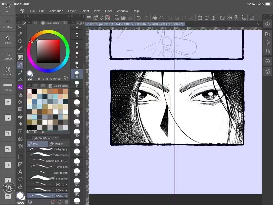Select the Balloon tool
Image resolution: width=273 pixels, height=205 pixels.
coord(20,179)
